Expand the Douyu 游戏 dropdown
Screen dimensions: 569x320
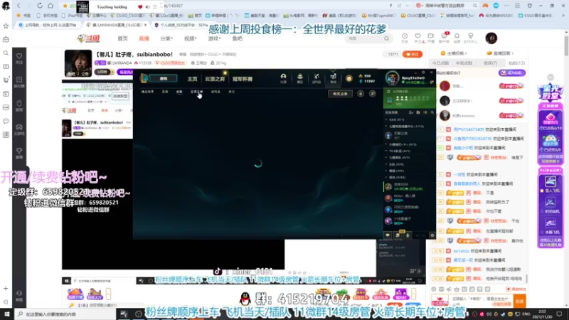pyautogui.click(x=214, y=38)
